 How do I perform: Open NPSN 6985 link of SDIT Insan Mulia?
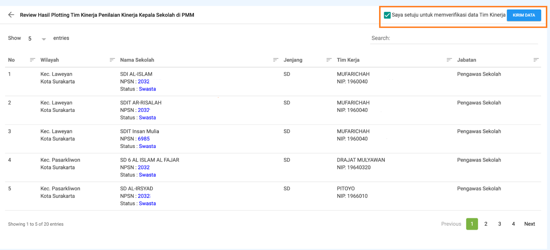click(x=144, y=139)
